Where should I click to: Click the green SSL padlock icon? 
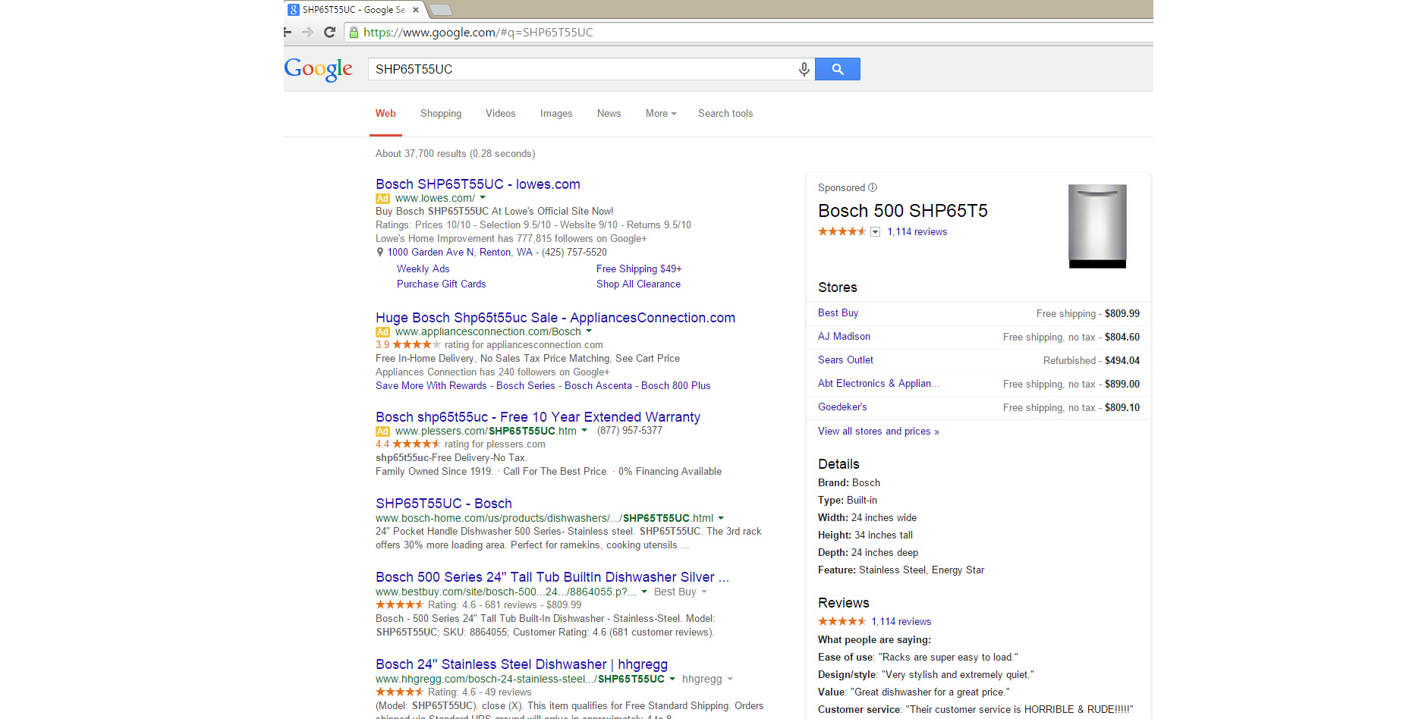coord(354,32)
